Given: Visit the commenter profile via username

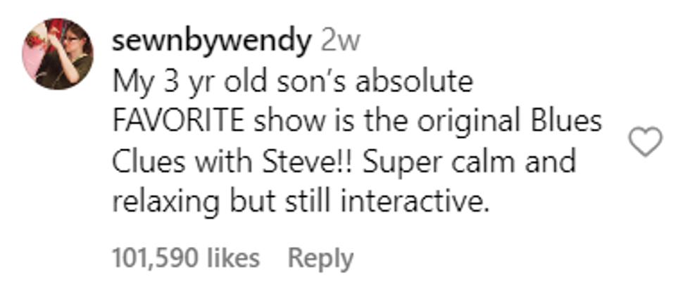Looking at the screenshot, I should coord(211,42).
